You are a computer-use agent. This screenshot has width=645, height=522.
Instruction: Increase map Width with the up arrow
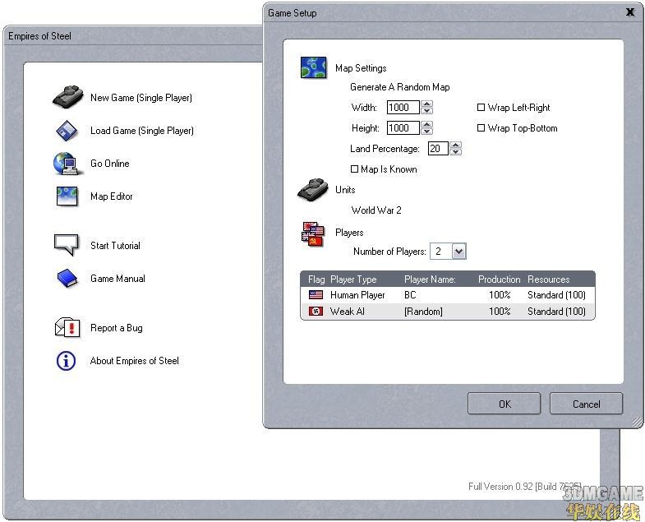427,104
